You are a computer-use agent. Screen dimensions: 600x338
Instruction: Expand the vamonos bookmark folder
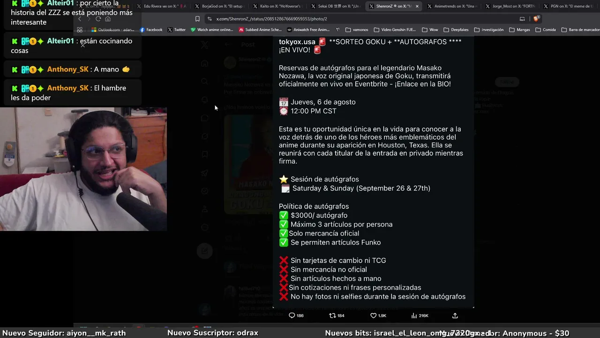point(357,30)
